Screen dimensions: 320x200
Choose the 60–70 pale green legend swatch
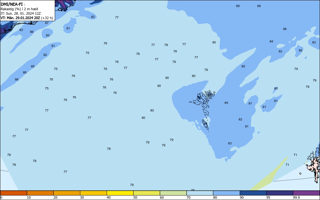coord(173,193)
